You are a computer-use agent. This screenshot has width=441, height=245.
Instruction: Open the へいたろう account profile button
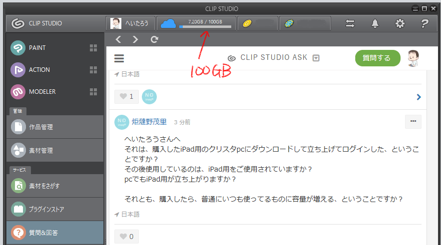coord(130,23)
